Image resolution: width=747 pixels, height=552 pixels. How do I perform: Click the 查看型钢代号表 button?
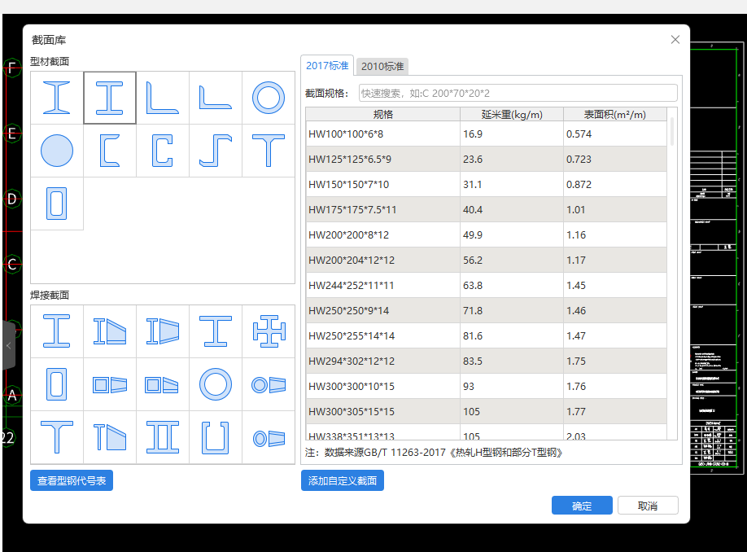click(x=72, y=480)
